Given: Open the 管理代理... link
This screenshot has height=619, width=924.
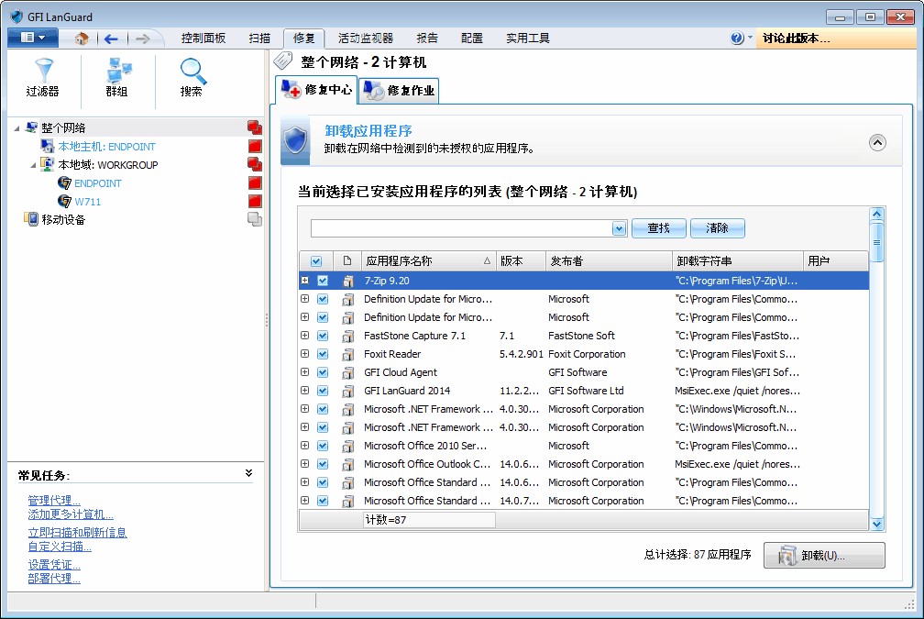Looking at the screenshot, I should coord(54,501).
